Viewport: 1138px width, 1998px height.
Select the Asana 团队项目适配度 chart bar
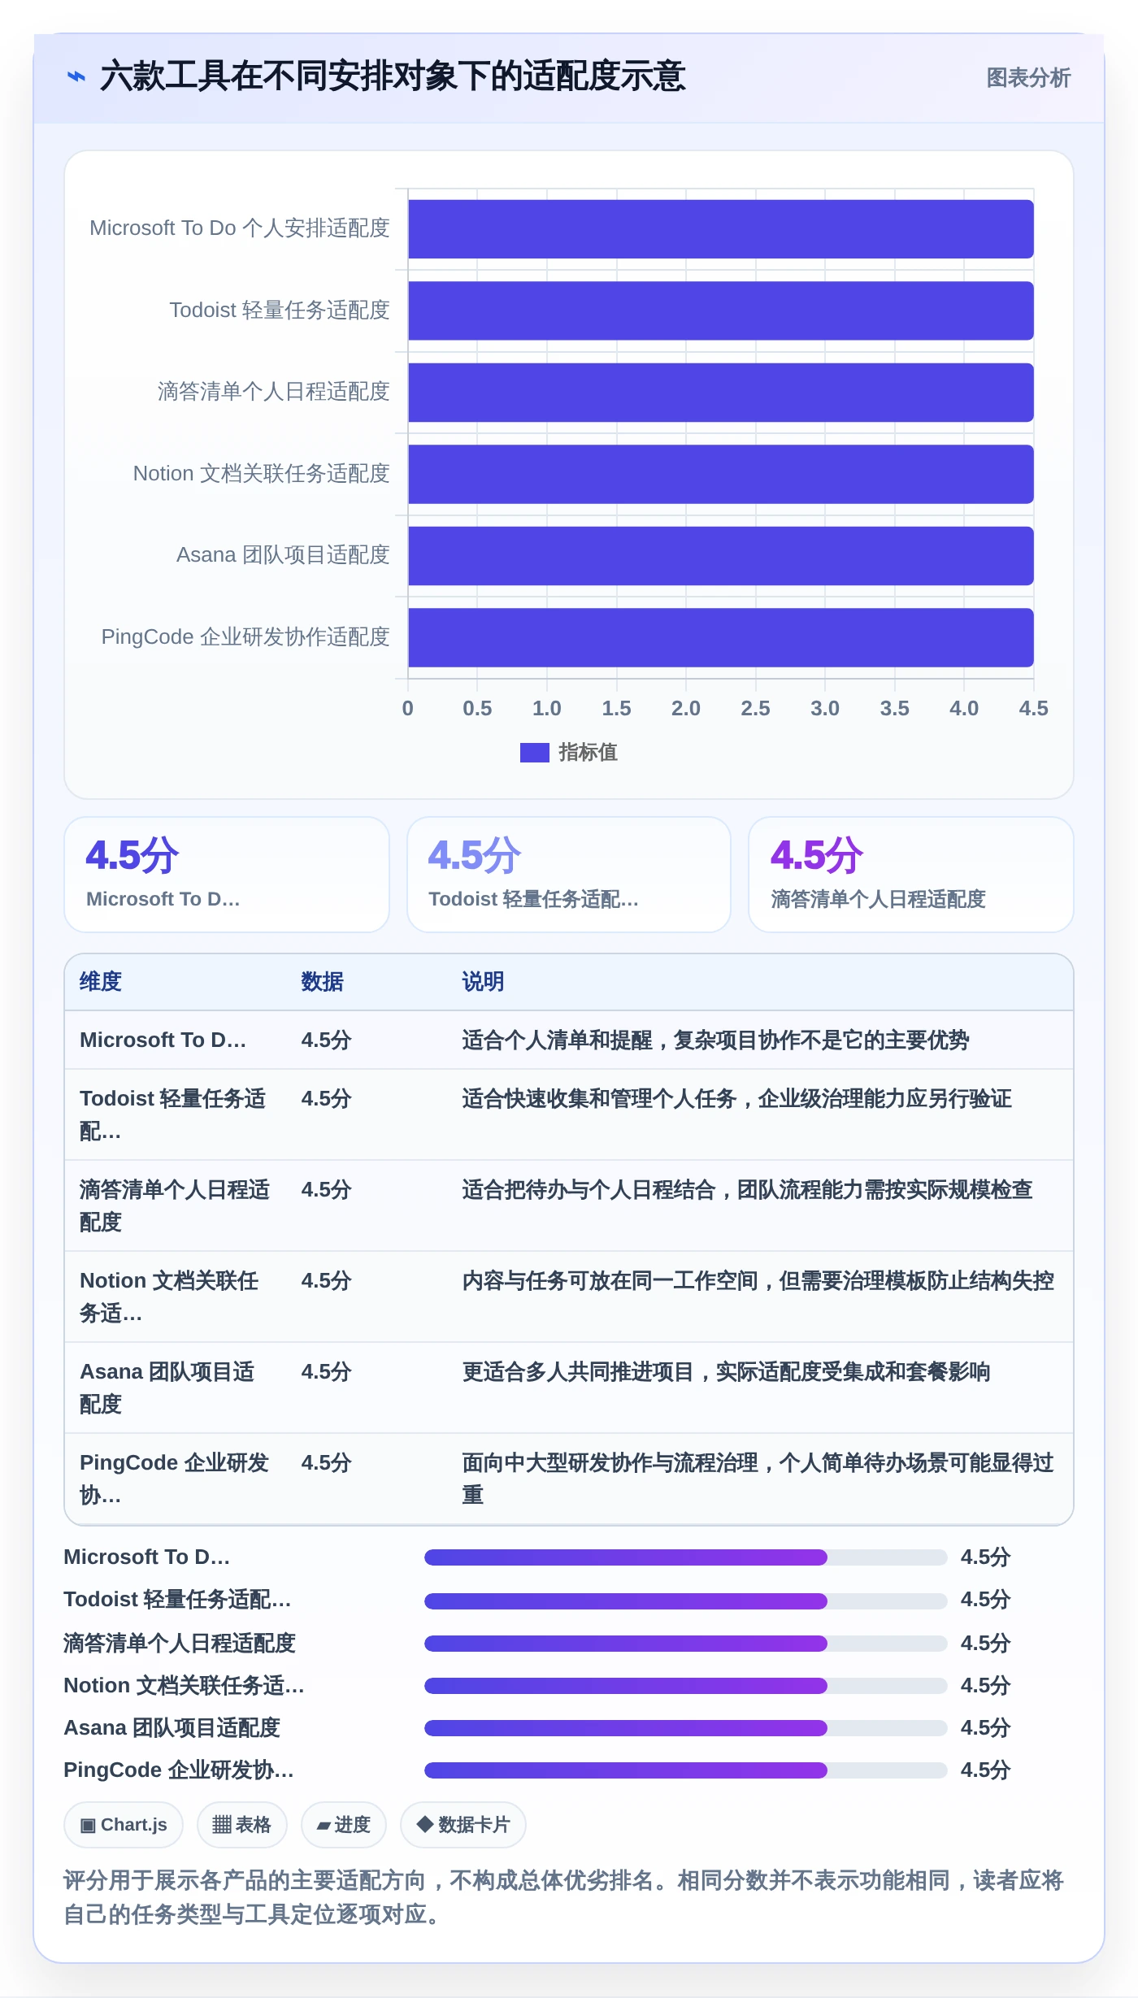(x=721, y=556)
